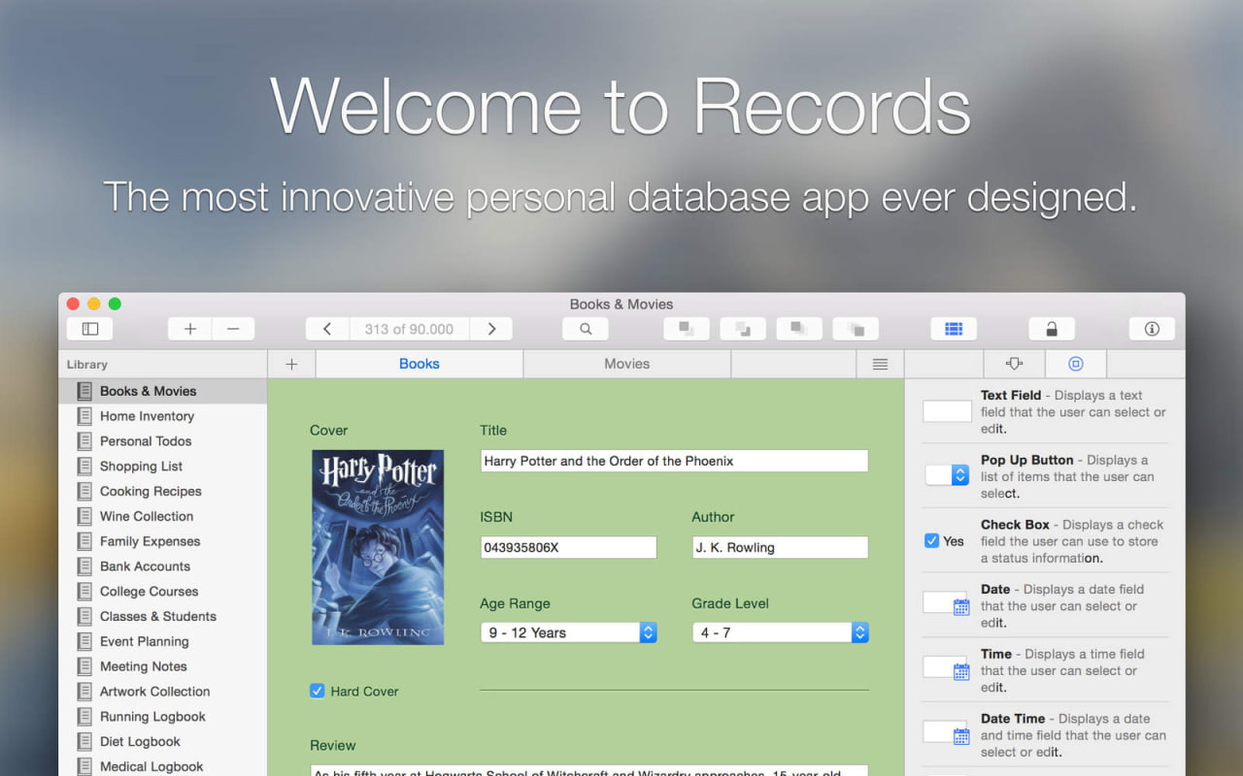Image resolution: width=1243 pixels, height=776 pixels.
Task: Toggle the sidebar visibility icon
Action: (x=89, y=329)
